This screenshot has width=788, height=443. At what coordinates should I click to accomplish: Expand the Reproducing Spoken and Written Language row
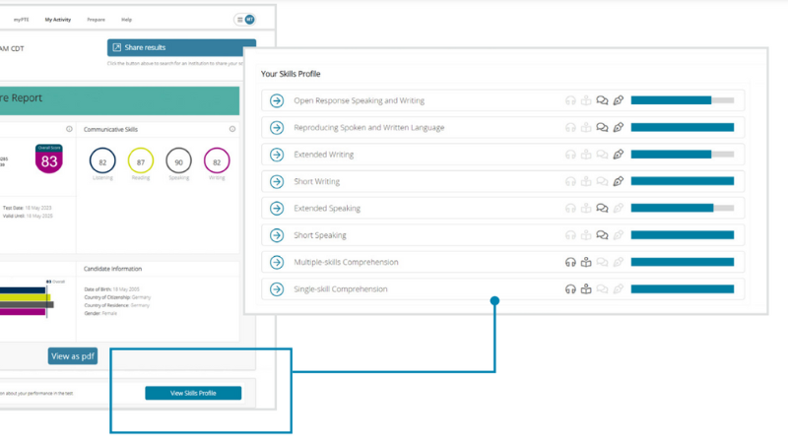tap(277, 127)
